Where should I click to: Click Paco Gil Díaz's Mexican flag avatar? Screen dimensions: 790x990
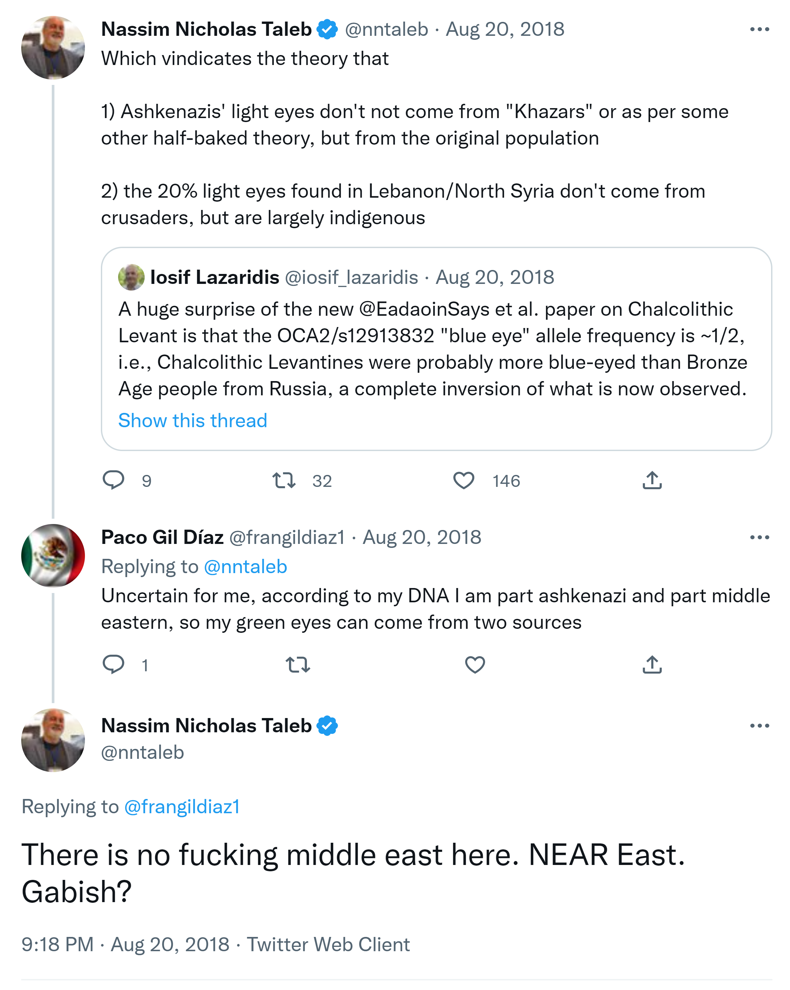53,556
